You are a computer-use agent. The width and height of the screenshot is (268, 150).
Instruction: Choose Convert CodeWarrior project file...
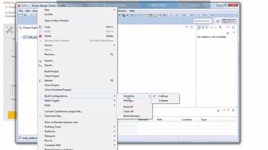(x=77, y=111)
